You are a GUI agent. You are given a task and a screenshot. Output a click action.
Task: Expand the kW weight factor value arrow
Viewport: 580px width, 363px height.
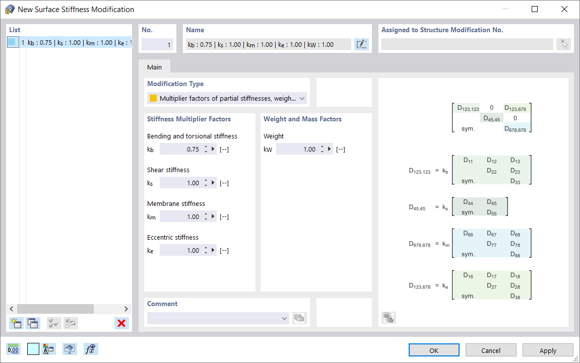(x=330, y=149)
